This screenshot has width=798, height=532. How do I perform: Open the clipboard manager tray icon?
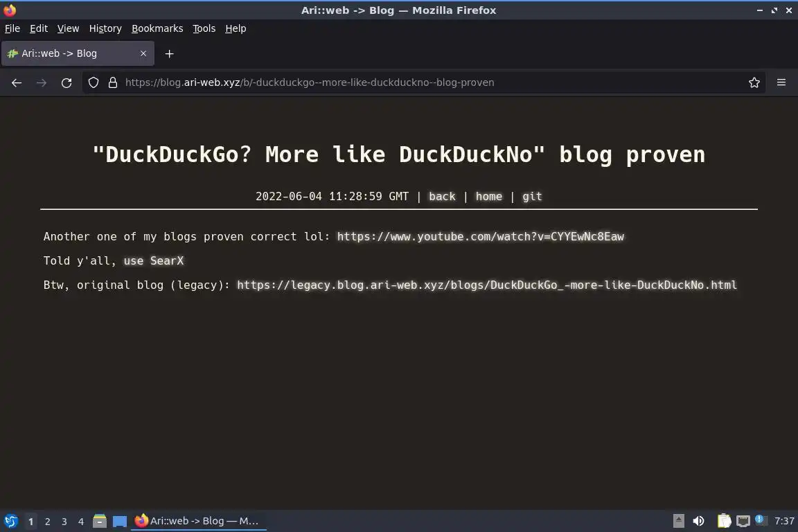coord(724,521)
